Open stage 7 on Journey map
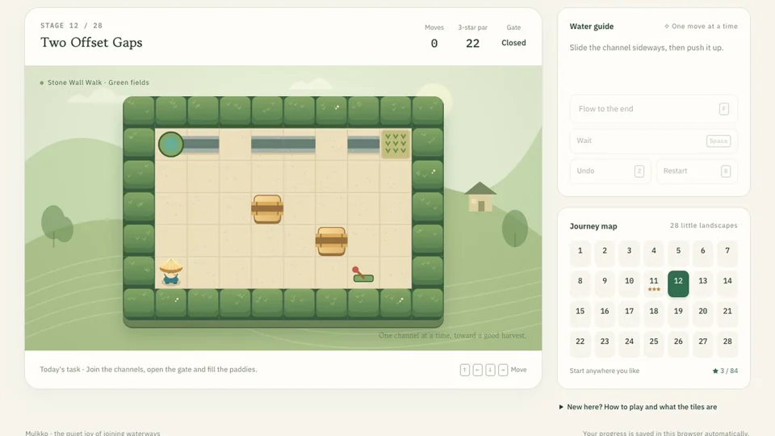This screenshot has height=436, width=775. coord(727,253)
